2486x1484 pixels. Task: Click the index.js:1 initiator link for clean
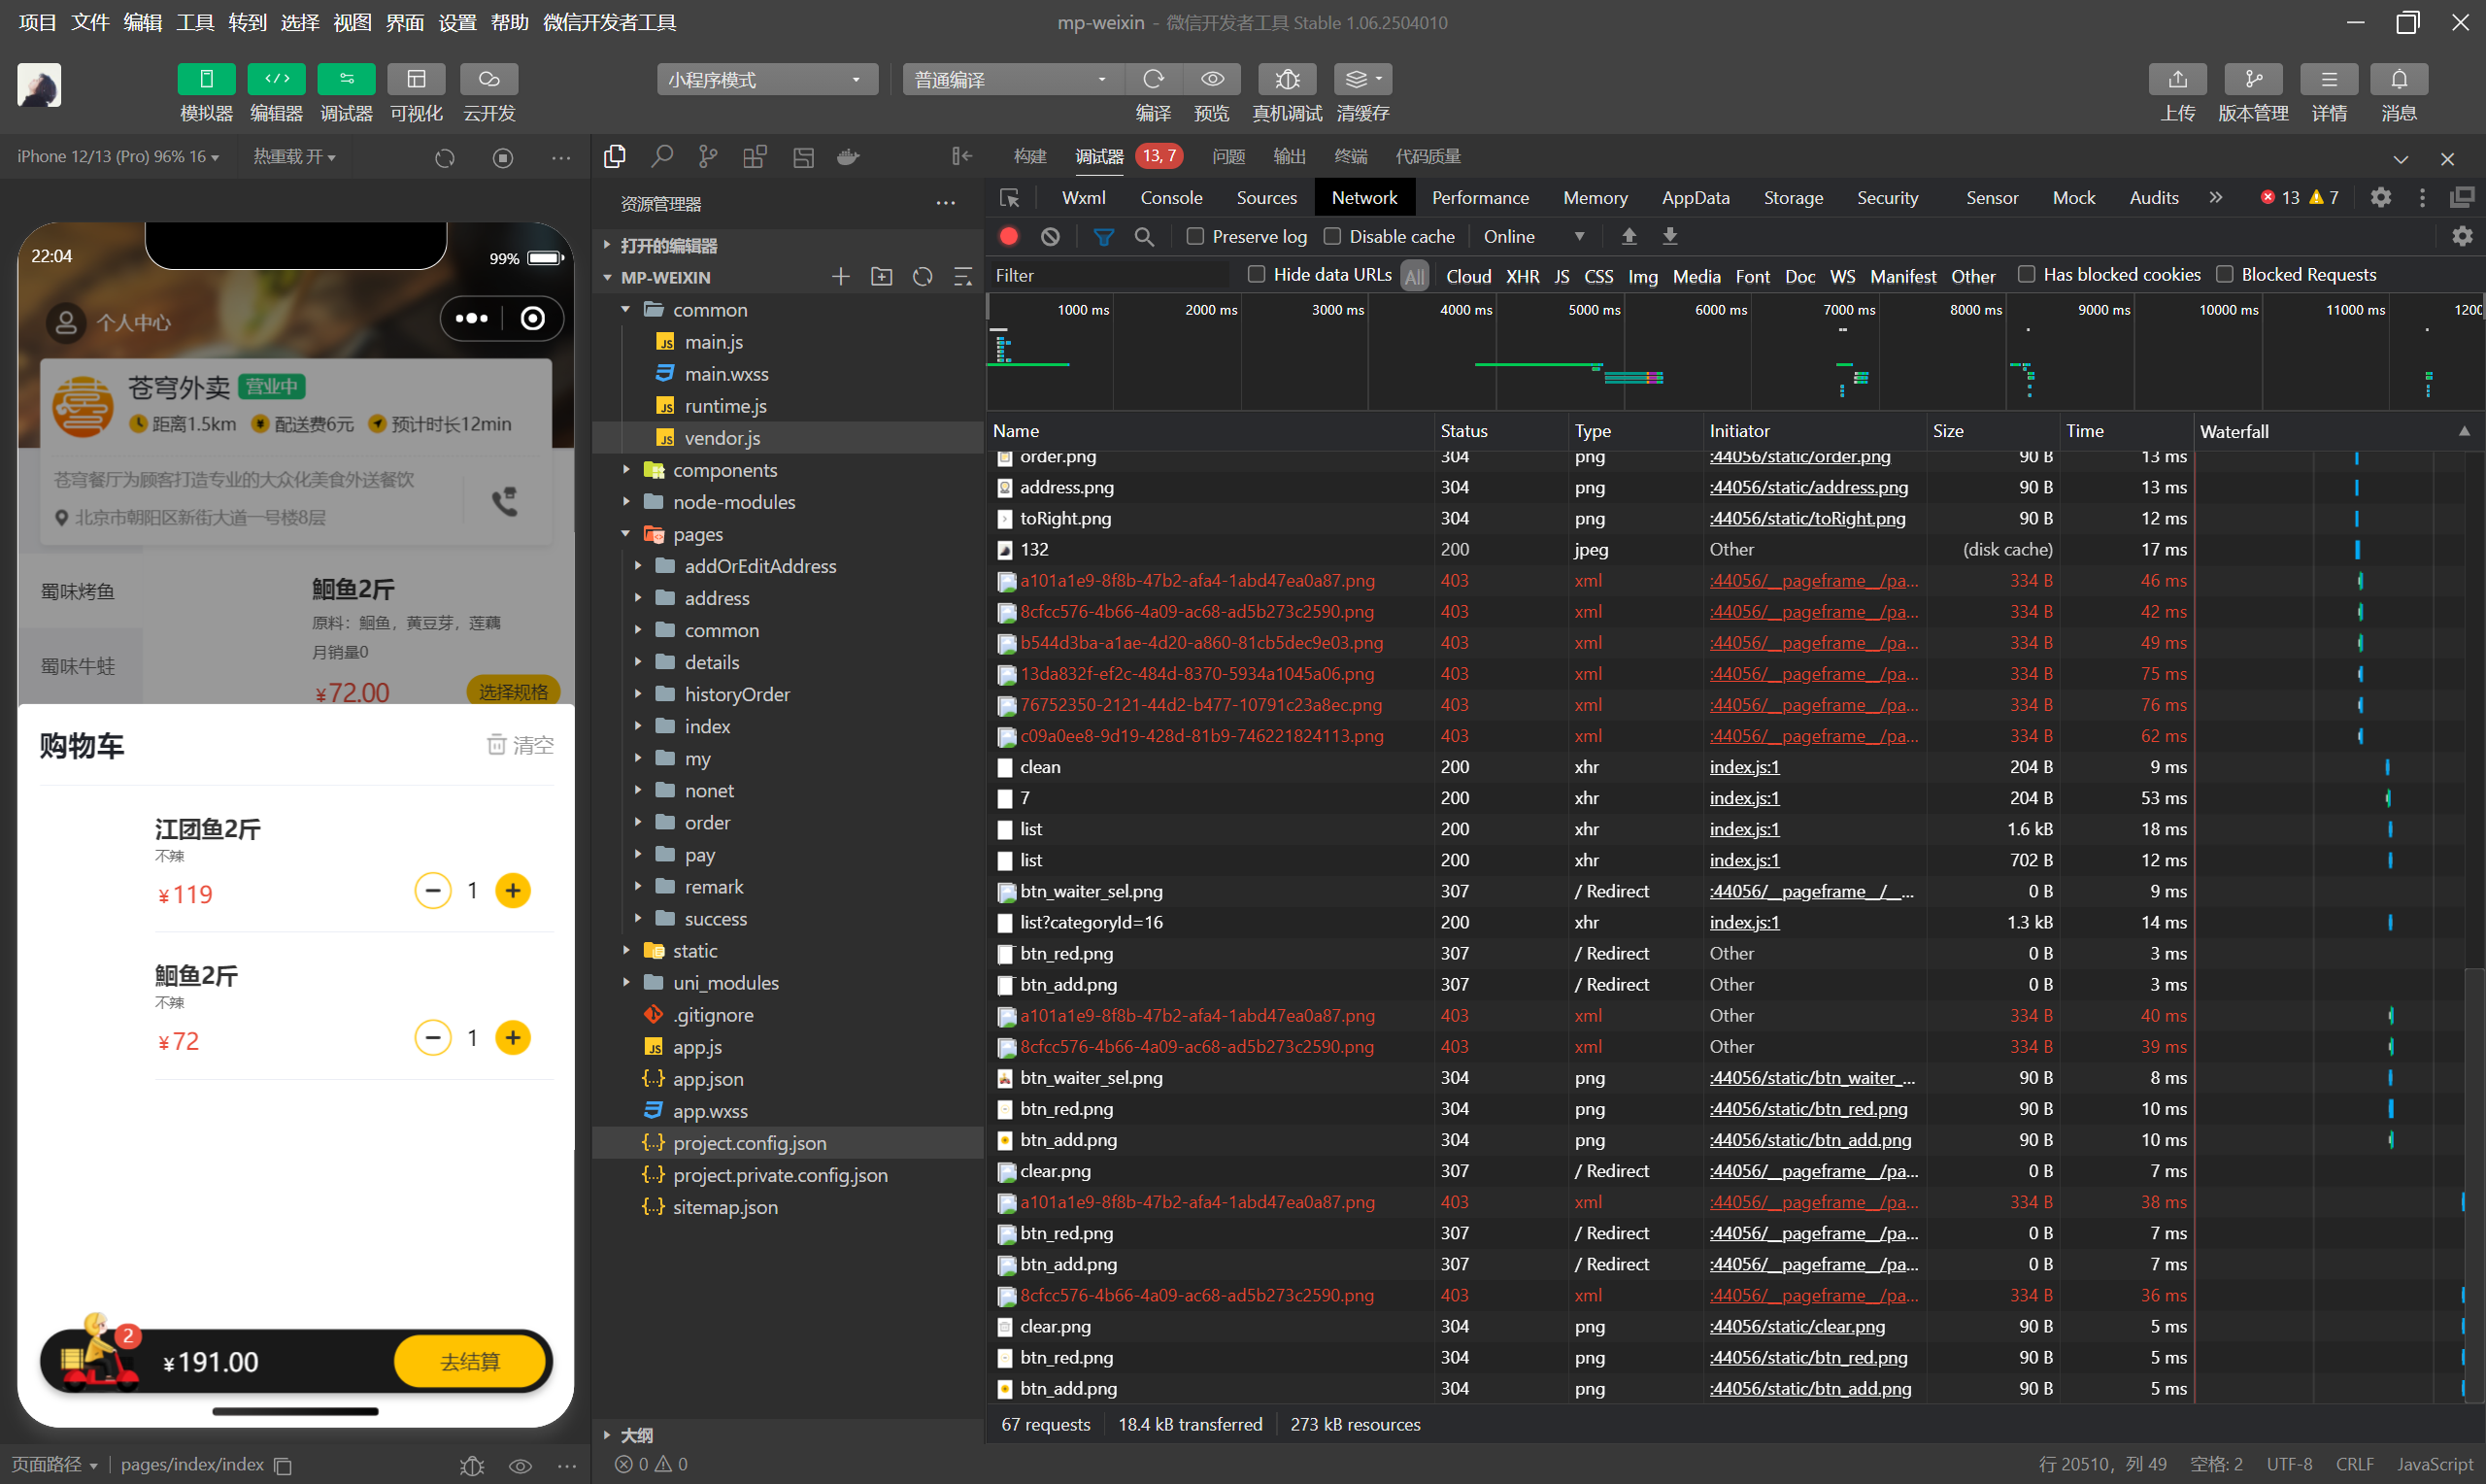(1744, 767)
